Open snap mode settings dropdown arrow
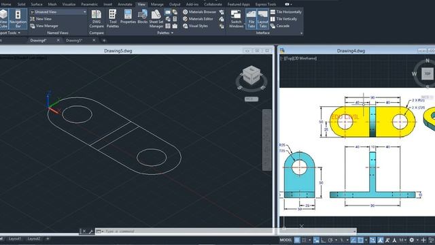This screenshot has height=245, width=435. pos(310,240)
